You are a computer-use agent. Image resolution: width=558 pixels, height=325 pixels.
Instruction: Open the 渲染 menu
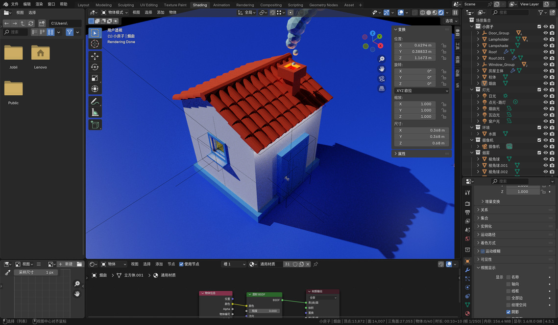coord(39,4)
